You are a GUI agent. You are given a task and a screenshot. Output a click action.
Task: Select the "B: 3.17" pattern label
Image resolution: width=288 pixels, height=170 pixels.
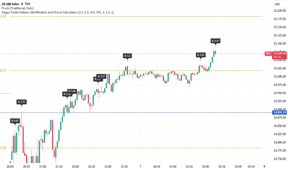pos(215,40)
